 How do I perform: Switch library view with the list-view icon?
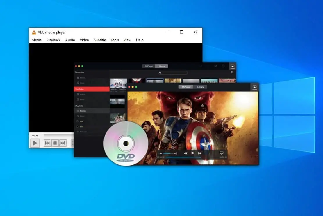pos(232,72)
